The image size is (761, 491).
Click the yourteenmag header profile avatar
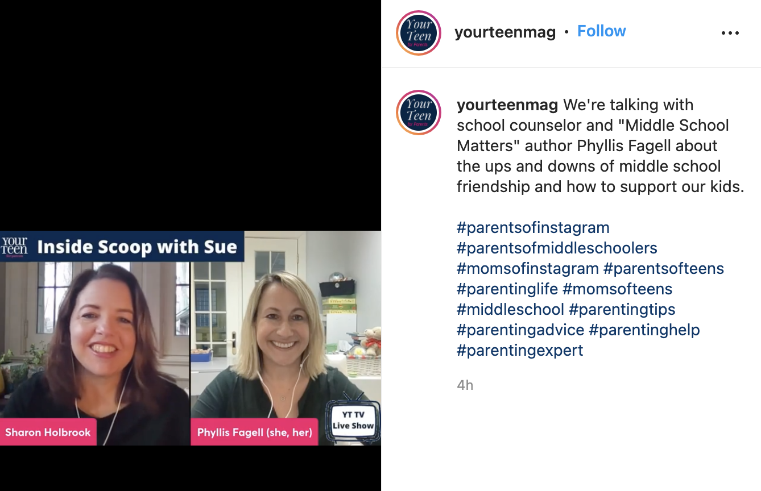(419, 33)
